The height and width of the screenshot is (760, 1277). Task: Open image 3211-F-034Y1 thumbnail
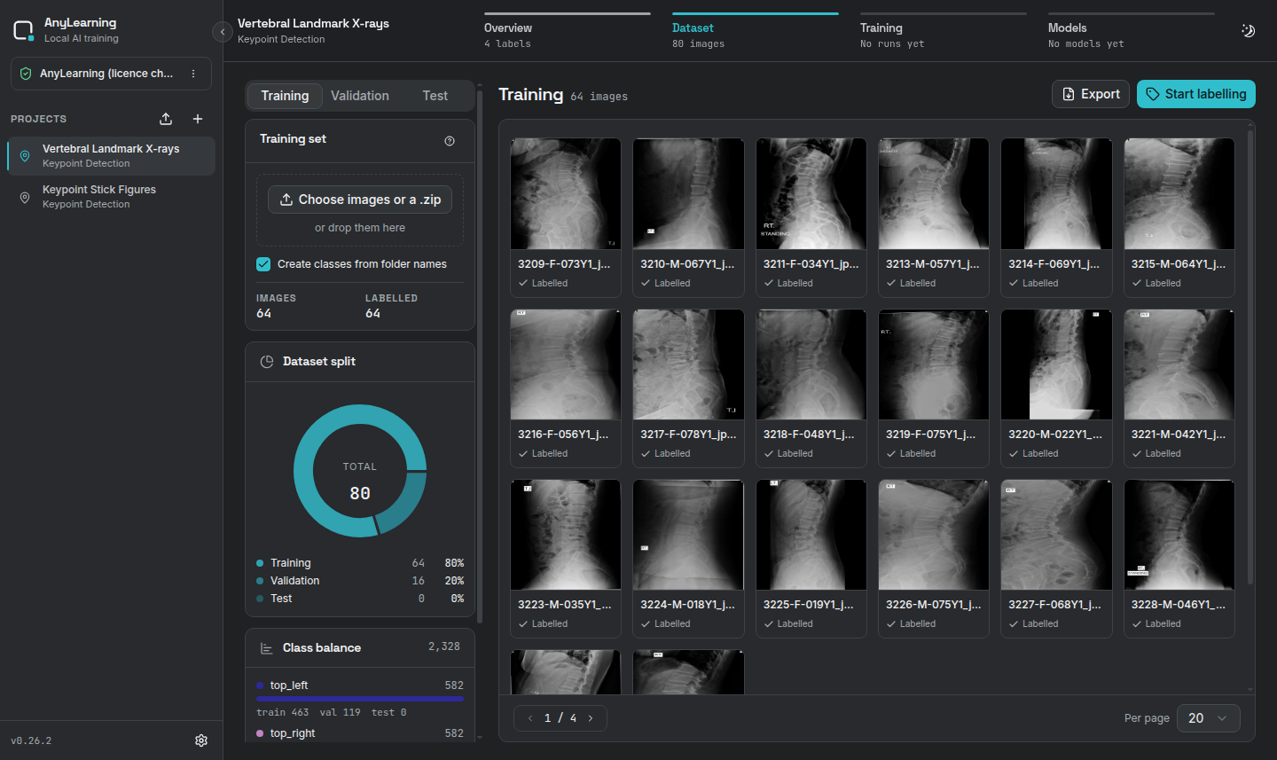tap(811, 193)
